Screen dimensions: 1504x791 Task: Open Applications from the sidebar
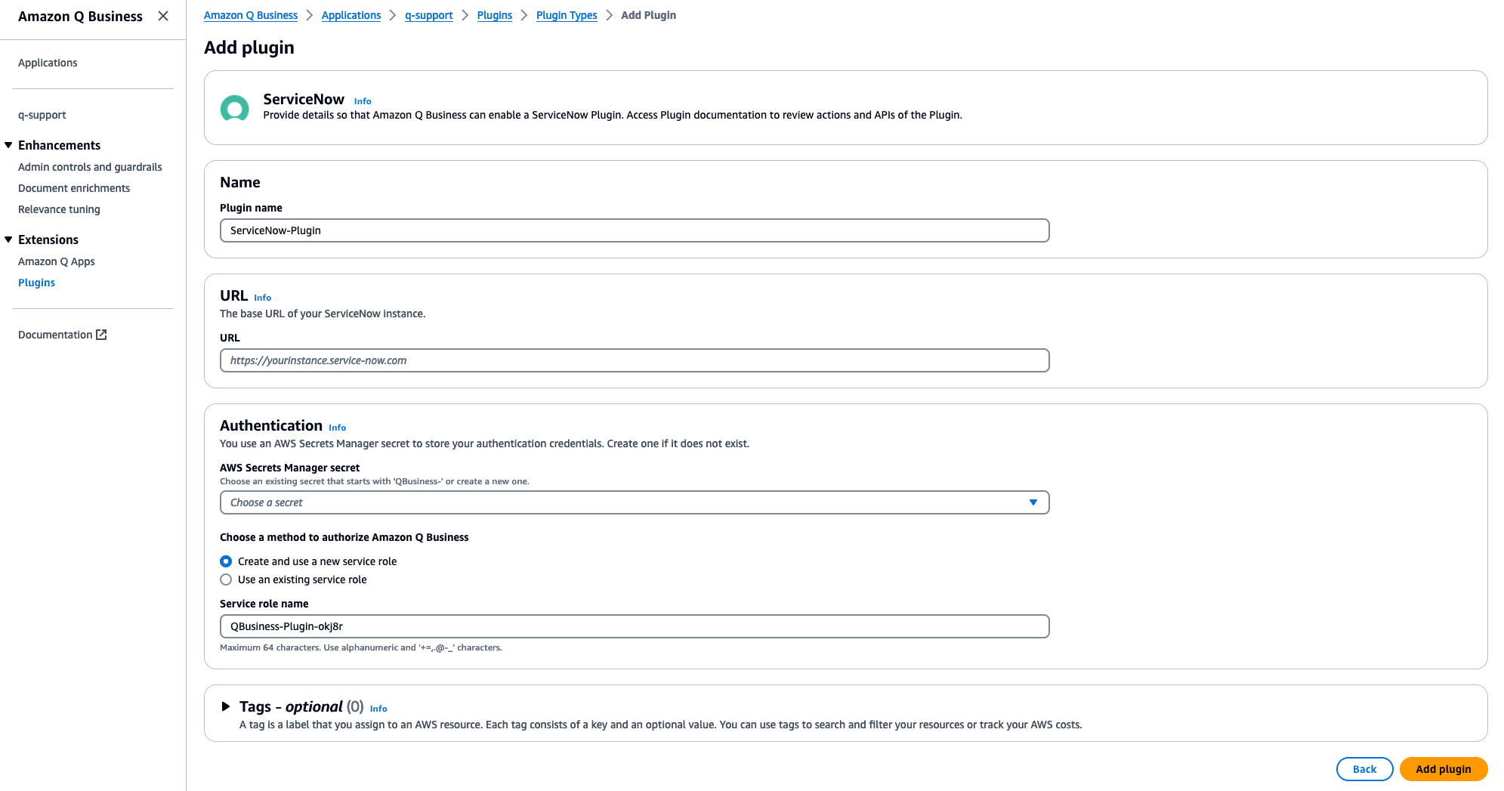(x=48, y=63)
